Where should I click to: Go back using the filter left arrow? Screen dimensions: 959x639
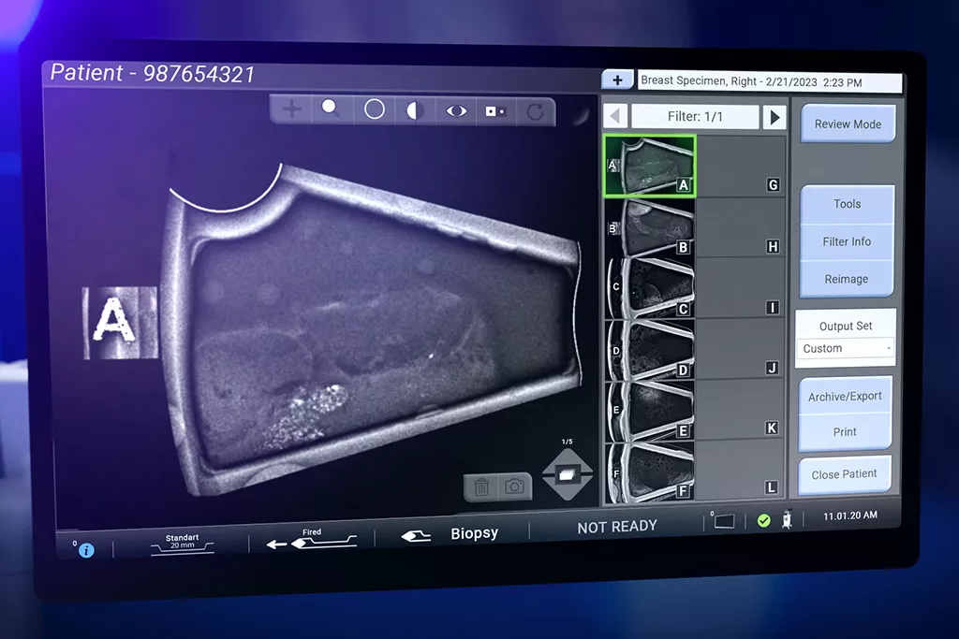(613, 116)
